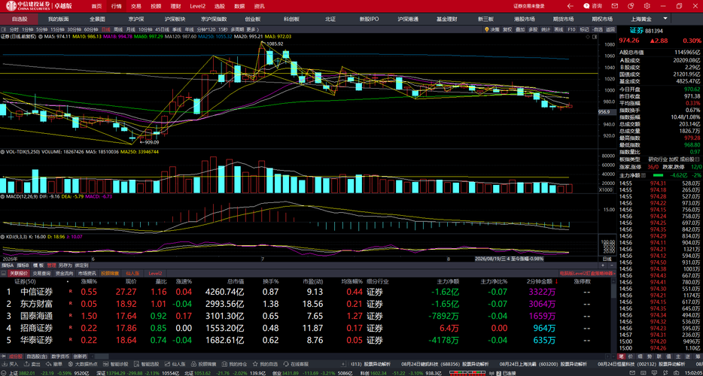Click the 1085.92 high price marker
Viewport: 703px width, 376px height.
click(275, 44)
